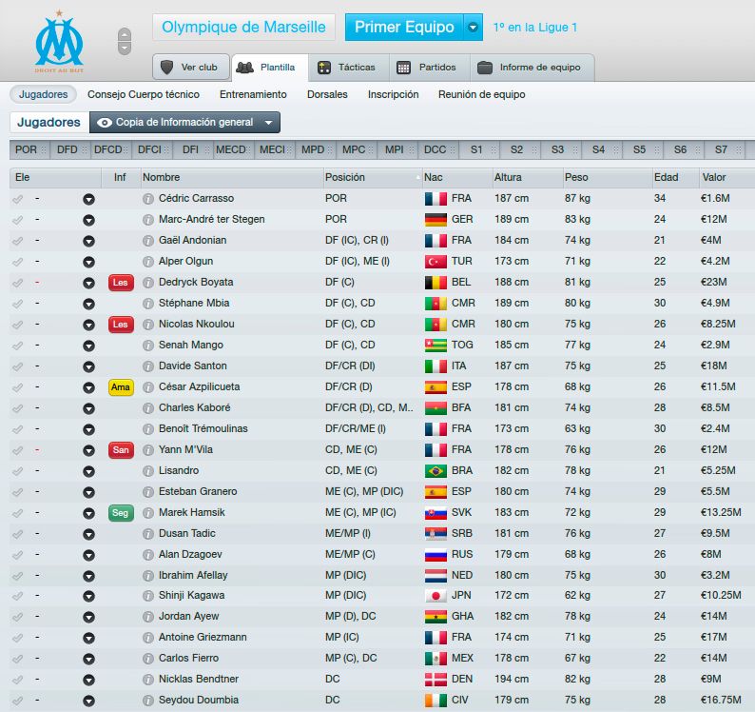Click the Olympique de Marseille club logo

(59, 42)
